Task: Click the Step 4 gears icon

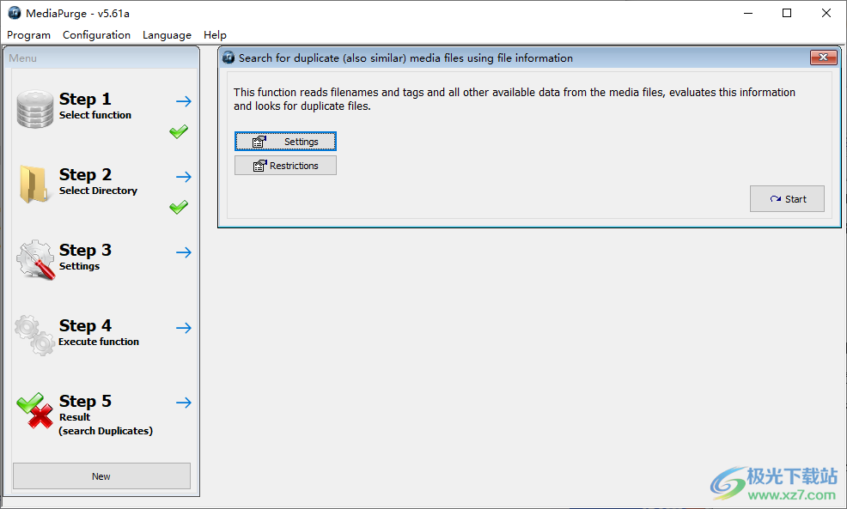Action: click(x=35, y=335)
